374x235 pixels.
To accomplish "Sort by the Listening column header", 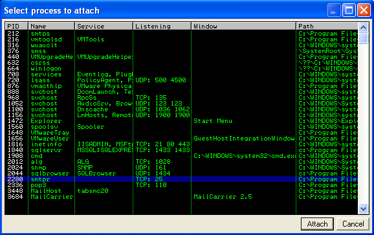I will click(162, 26).
